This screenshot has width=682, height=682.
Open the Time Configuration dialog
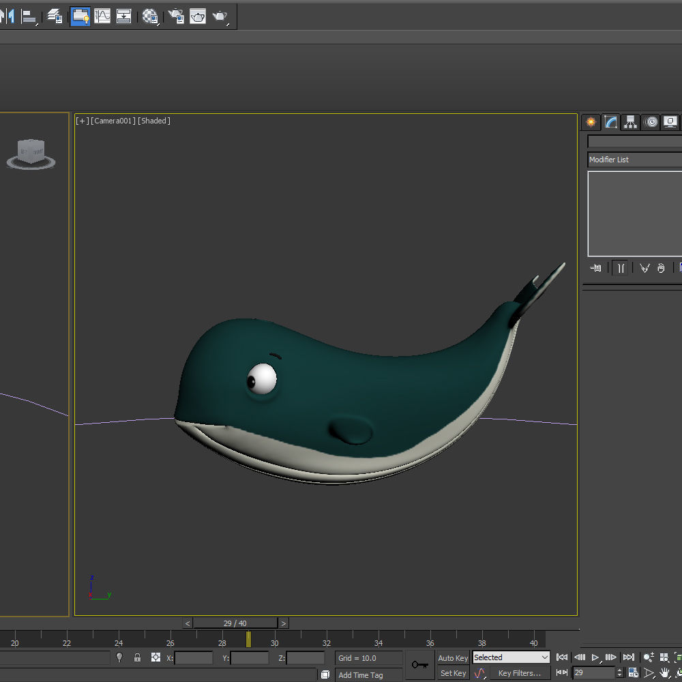click(634, 673)
